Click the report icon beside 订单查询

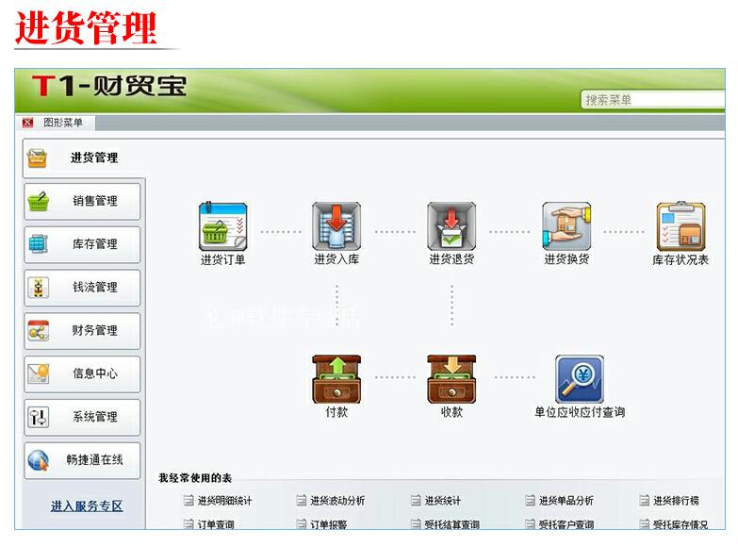coord(189,524)
